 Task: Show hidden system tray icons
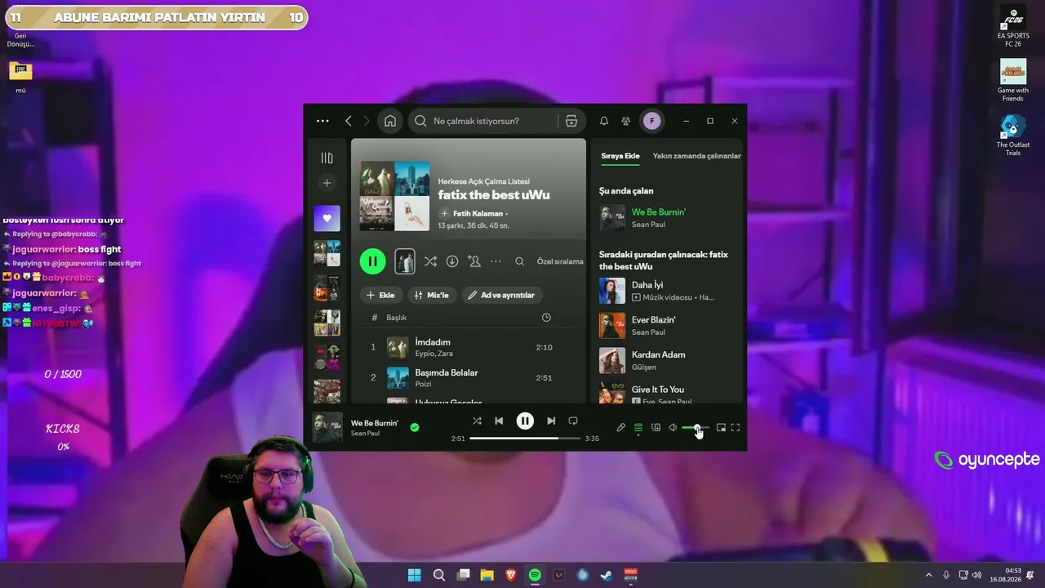pyautogui.click(x=928, y=575)
